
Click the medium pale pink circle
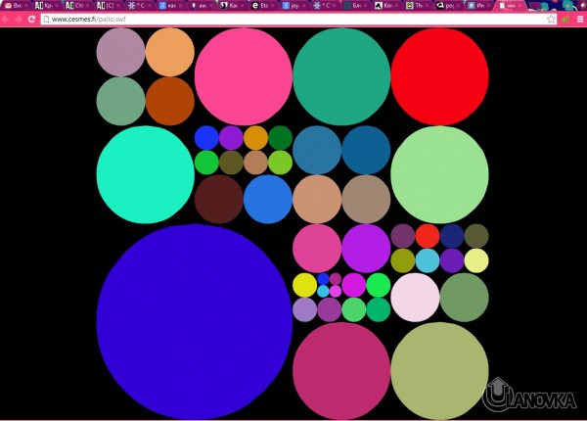(x=415, y=298)
